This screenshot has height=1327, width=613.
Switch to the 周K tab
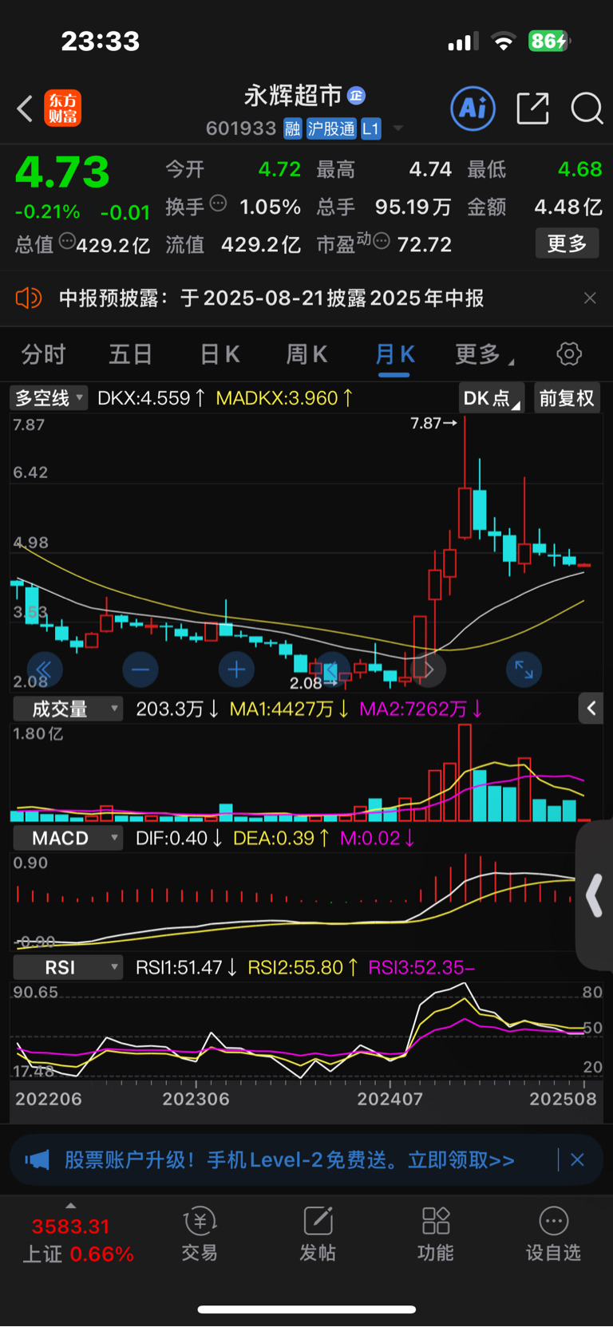tap(306, 354)
